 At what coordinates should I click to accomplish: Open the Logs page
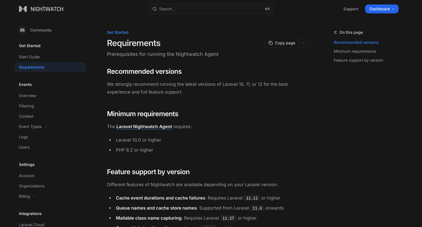23,137
